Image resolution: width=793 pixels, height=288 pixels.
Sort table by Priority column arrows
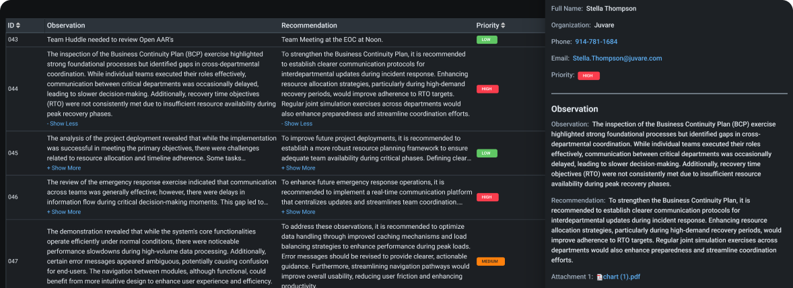pyautogui.click(x=504, y=26)
